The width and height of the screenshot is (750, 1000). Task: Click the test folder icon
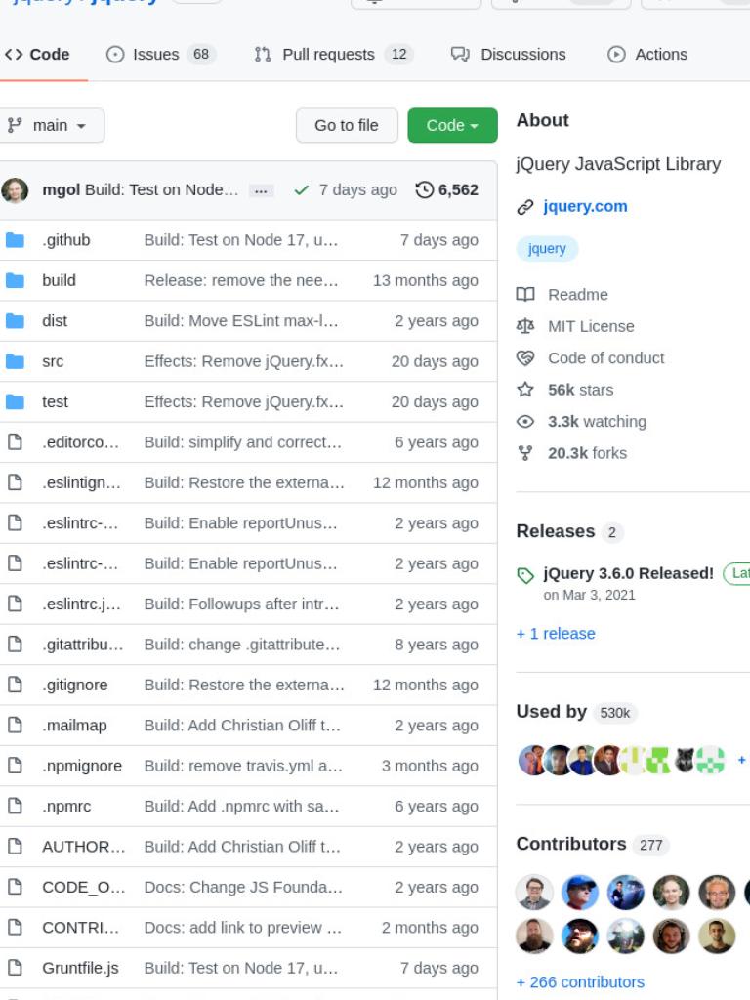coord(15,401)
